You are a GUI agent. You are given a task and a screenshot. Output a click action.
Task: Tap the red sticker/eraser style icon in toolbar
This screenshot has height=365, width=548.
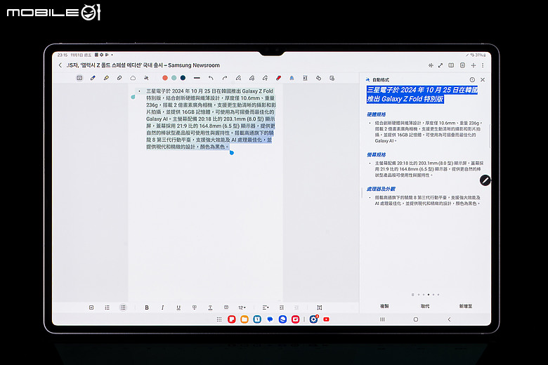(x=278, y=78)
